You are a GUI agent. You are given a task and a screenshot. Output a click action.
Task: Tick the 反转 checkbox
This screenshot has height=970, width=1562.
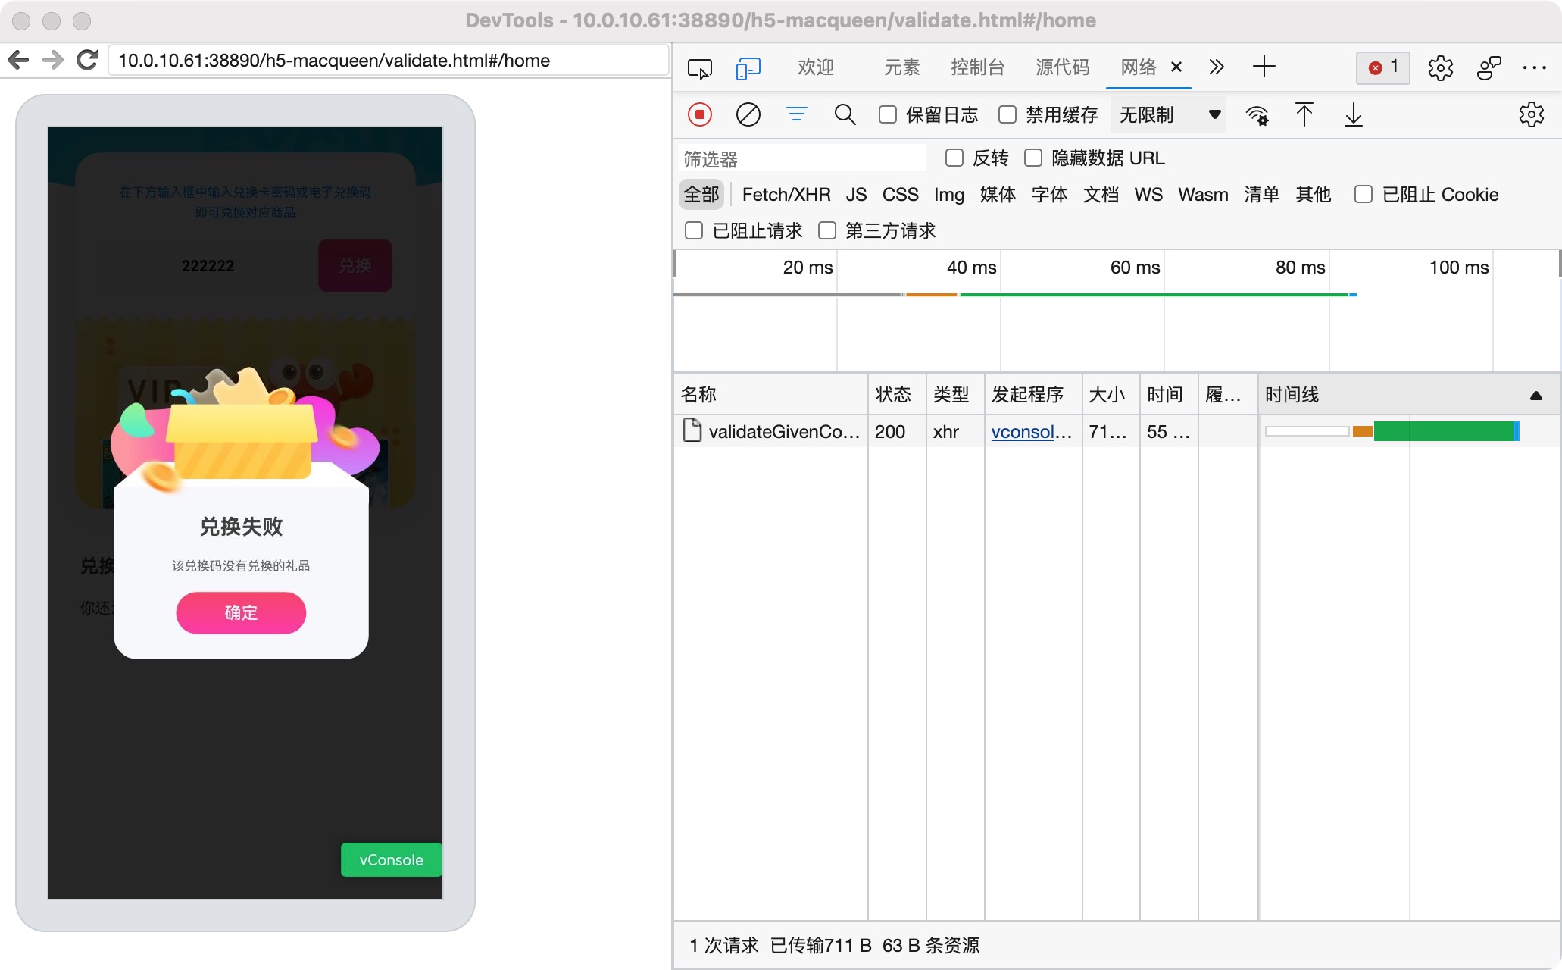954,158
